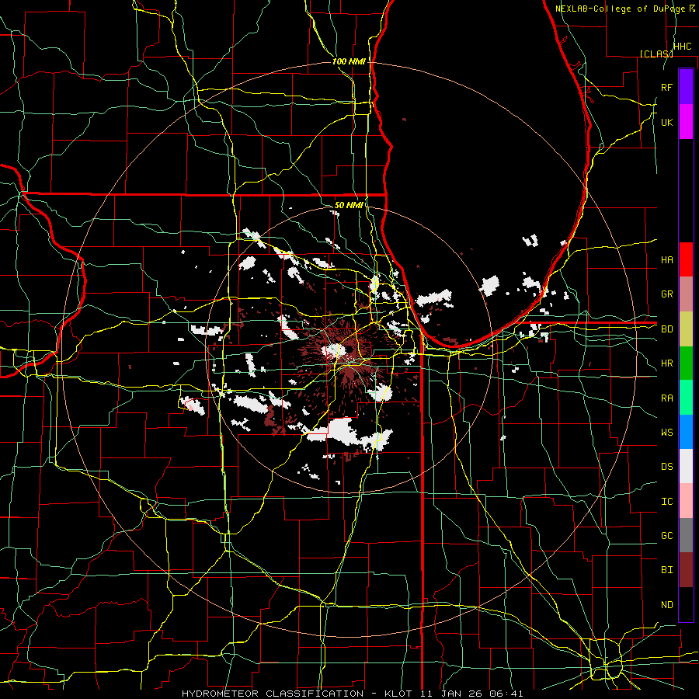Click the GC legend label
The width and height of the screenshot is (699, 699).
(x=666, y=536)
